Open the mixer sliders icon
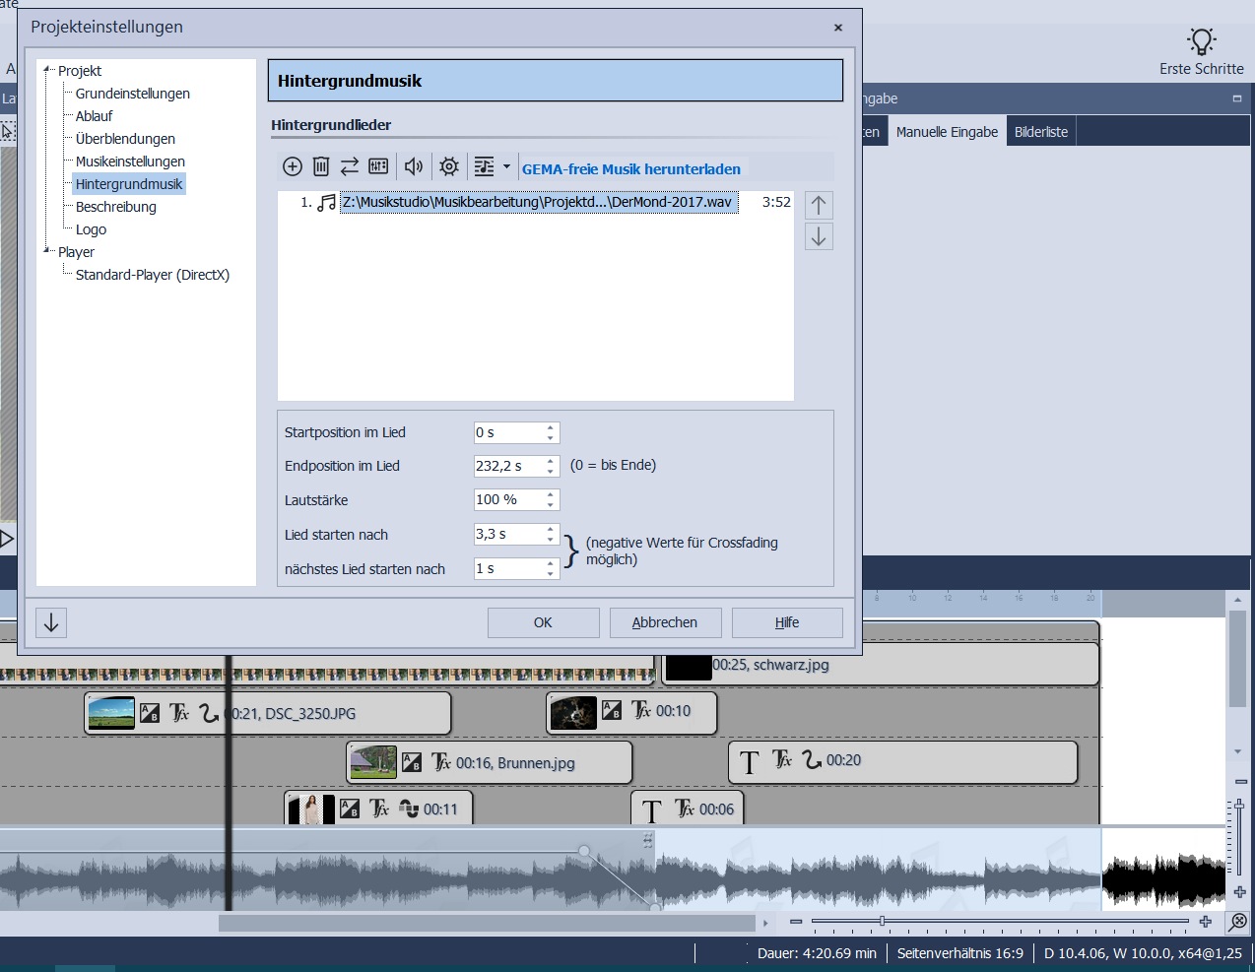1255x972 pixels. 378,166
